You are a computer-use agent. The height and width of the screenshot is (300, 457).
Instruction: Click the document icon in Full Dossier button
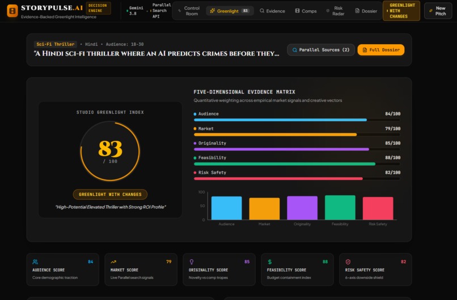click(365, 50)
